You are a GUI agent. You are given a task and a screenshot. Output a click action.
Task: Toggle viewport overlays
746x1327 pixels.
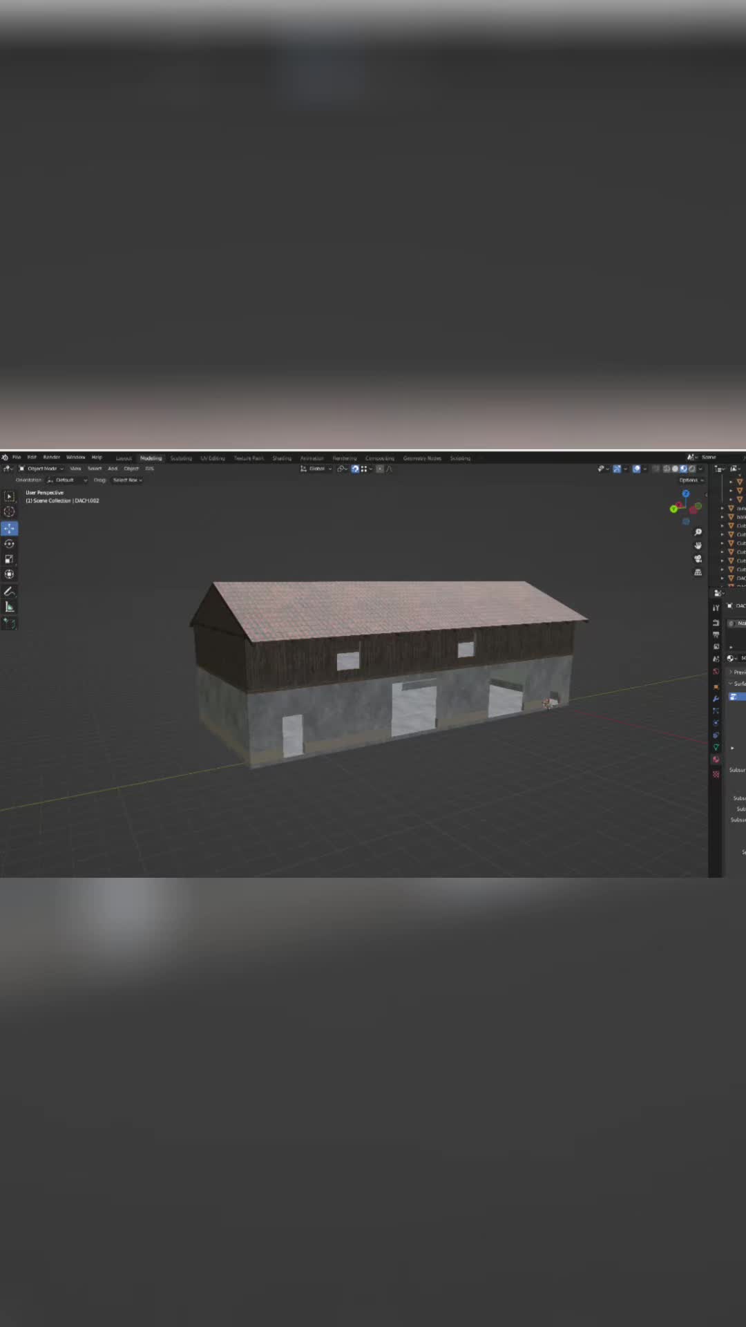(x=636, y=469)
